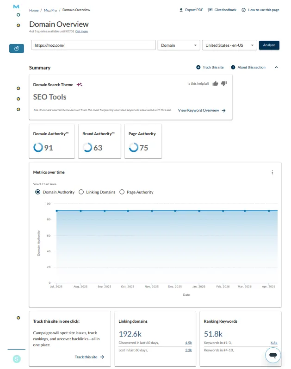The width and height of the screenshot is (291, 369).
Task: Click the plus icon beside Track this site
Action: pyautogui.click(x=198, y=67)
